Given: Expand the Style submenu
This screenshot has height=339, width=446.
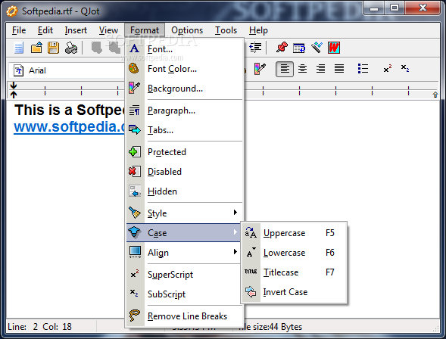Looking at the screenshot, I should click(184, 213).
